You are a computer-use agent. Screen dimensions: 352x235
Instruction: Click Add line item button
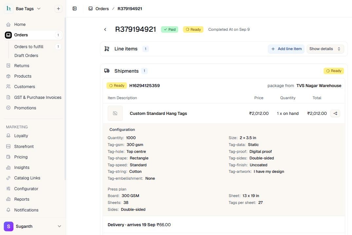[x=286, y=49]
